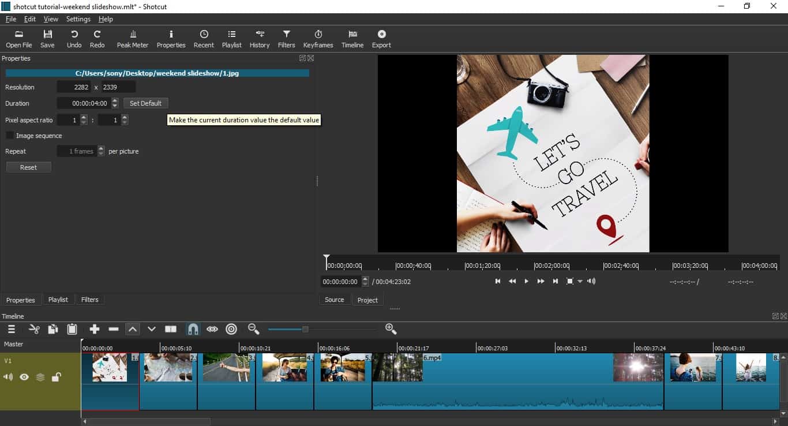Toggle snapping in the timeline
Screen dimensions: 788x426
pyautogui.click(x=193, y=329)
